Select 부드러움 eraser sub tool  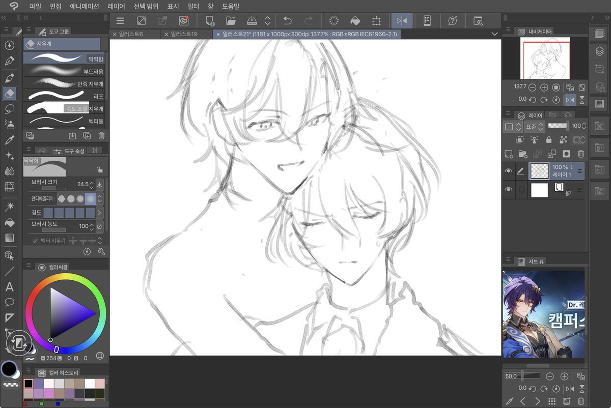[64, 71]
